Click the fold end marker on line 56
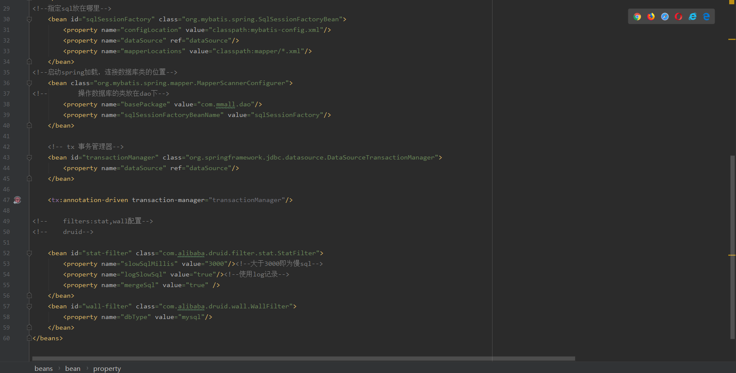The image size is (736, 373). [29, 296]
